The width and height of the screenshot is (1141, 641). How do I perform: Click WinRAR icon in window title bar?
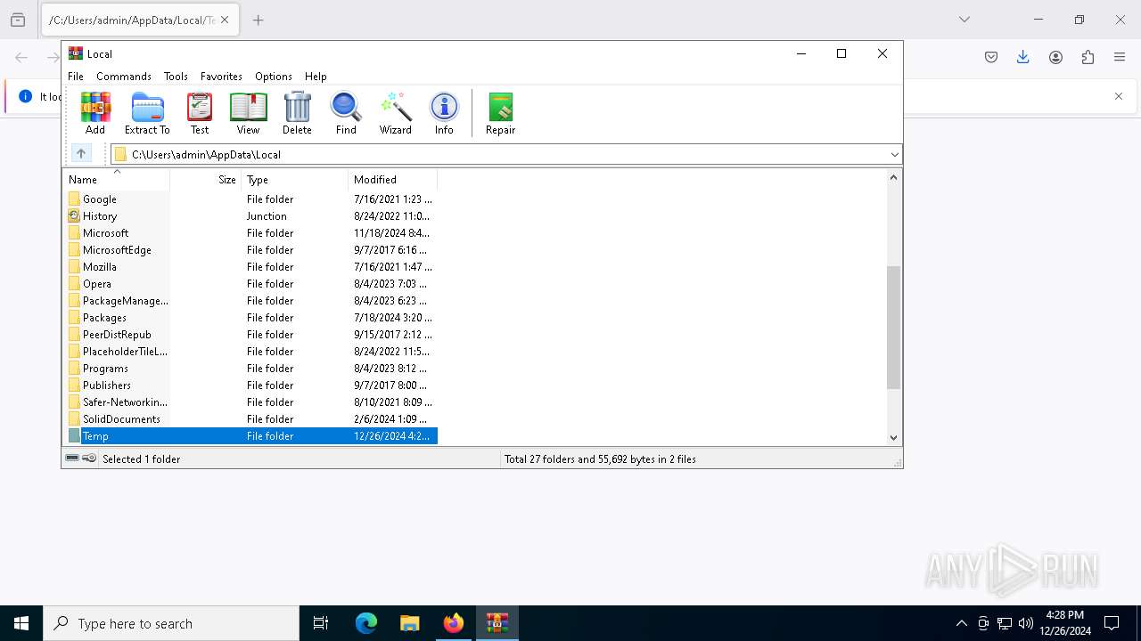[x=76, y=53]
